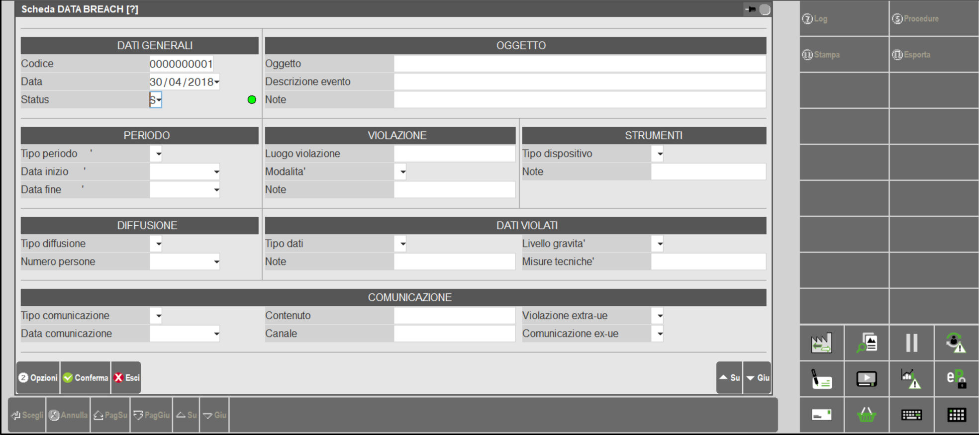Click the Esci button

click(x=127, y=378)
